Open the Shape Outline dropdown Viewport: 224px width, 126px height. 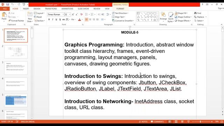(183, 17)
